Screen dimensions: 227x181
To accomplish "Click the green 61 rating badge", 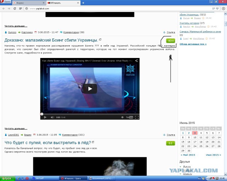I will coord(171,143).
